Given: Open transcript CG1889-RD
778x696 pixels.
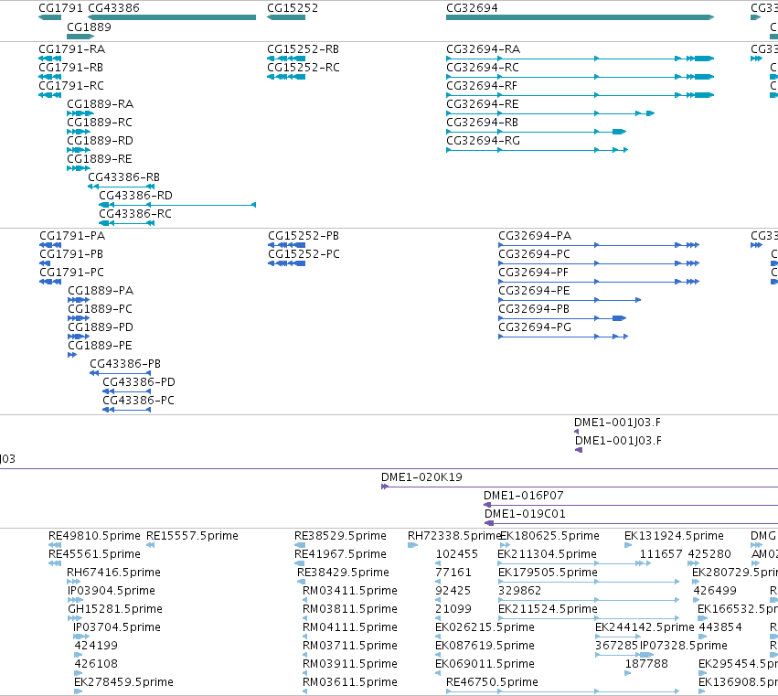Looking at the screenshot, I should [x=101, y=141].
